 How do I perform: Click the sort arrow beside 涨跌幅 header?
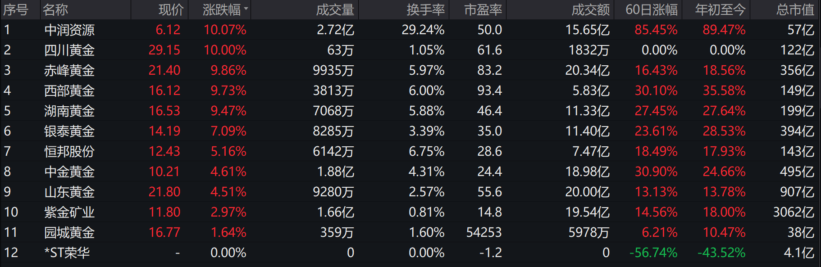point(246,9)
